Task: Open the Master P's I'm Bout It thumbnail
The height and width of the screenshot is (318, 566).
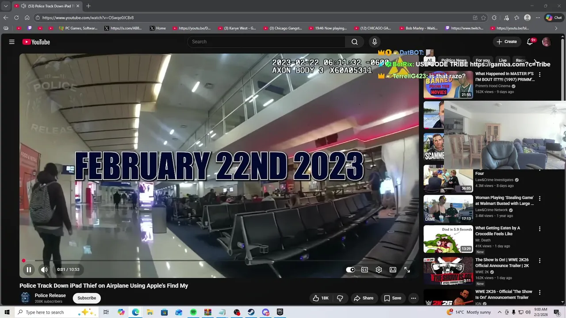Action: pyautogui.click(x=448, y=84)
